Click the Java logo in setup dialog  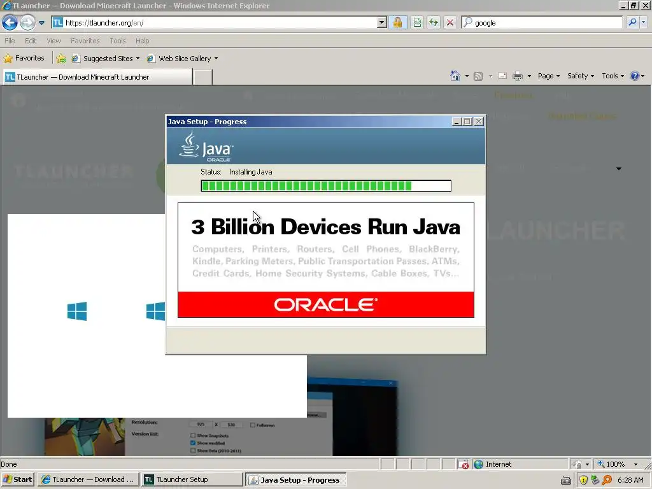[x=206, y=146]
